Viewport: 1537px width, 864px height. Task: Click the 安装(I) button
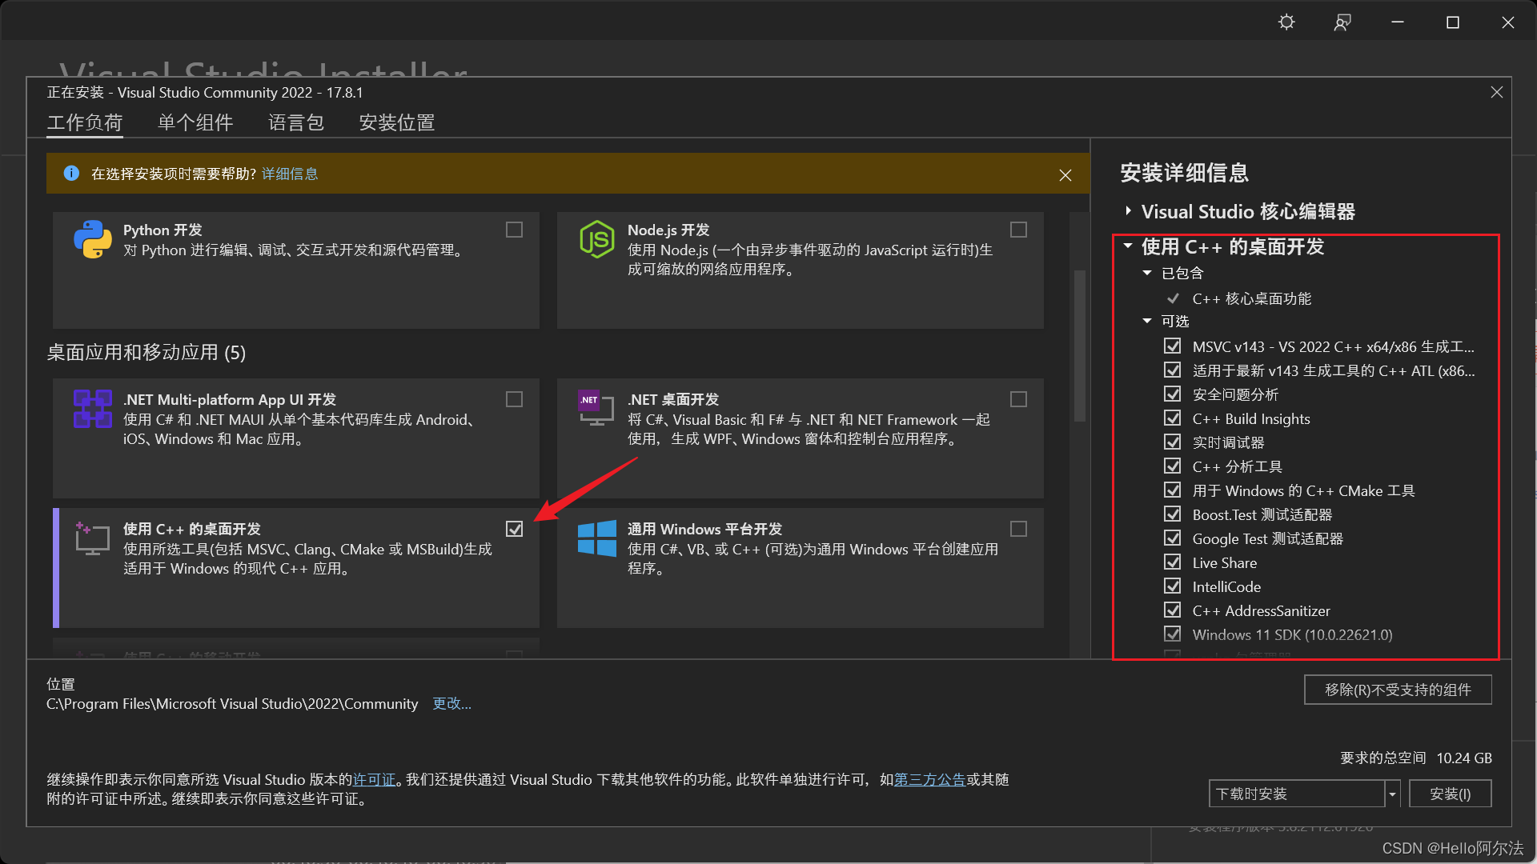tap(1451, 794)
